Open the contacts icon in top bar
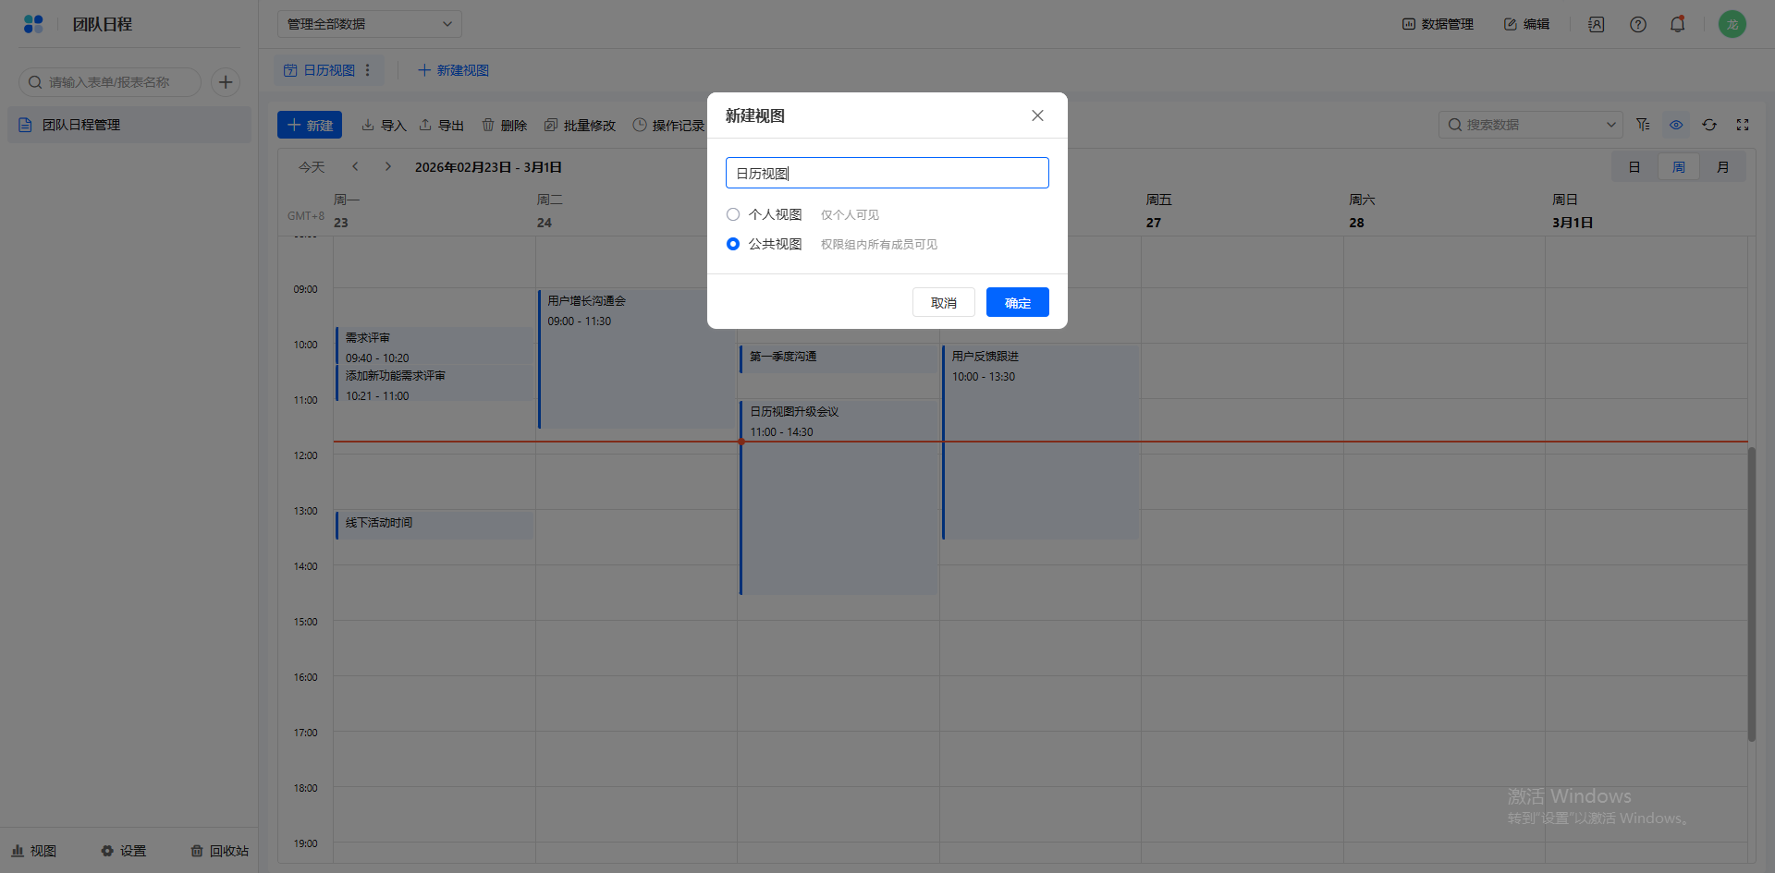The width and height of the screenshot is (1775, 873). 1597,24
